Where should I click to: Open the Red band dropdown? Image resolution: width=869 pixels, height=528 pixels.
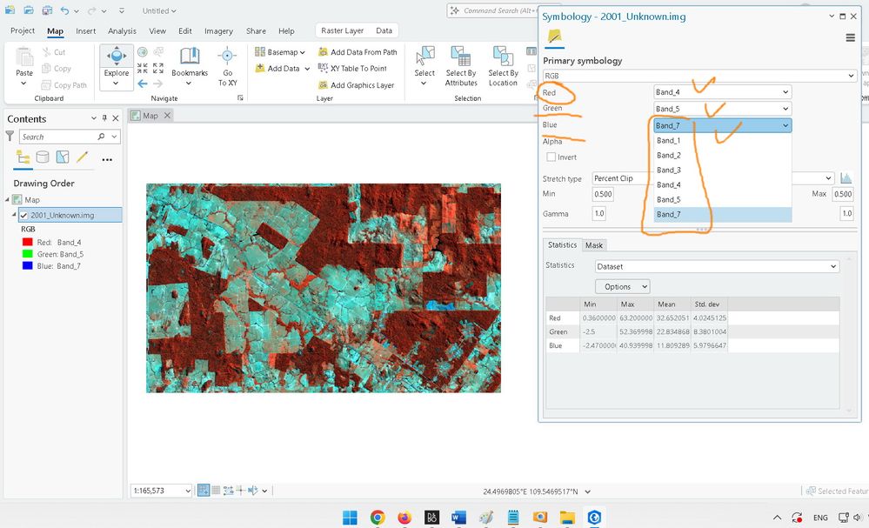[x=722, y=92]
